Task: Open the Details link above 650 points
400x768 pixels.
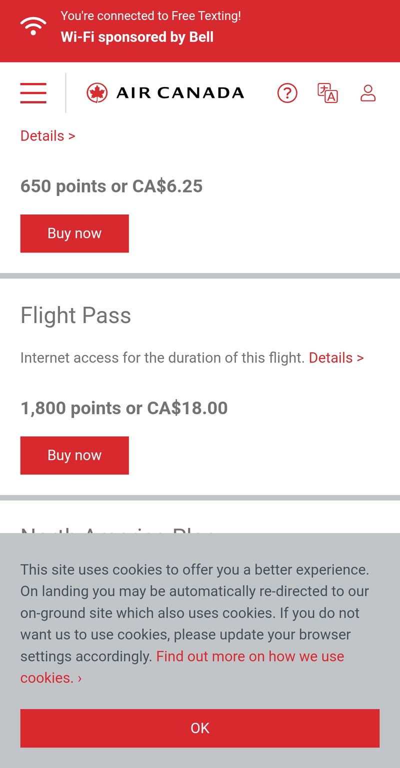Action: [47, 136]
